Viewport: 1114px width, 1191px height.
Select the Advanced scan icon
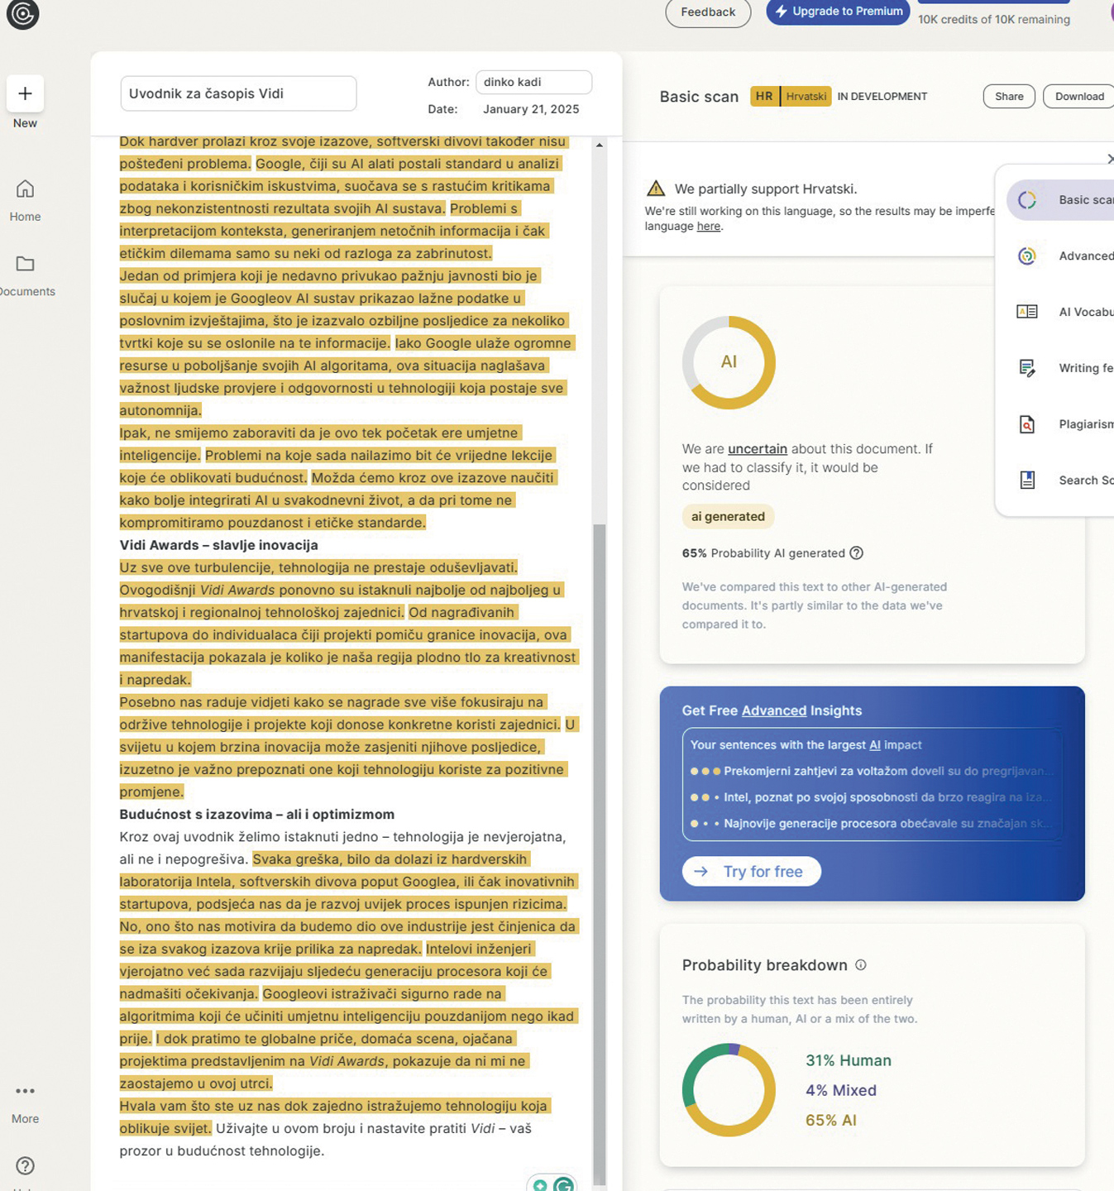(x=1027, y=256)
